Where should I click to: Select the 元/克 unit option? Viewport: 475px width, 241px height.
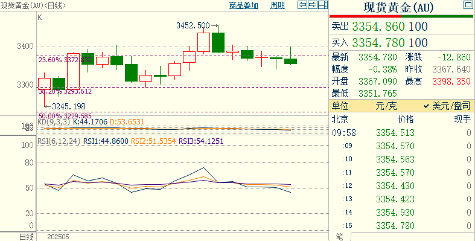click(386, 106)
